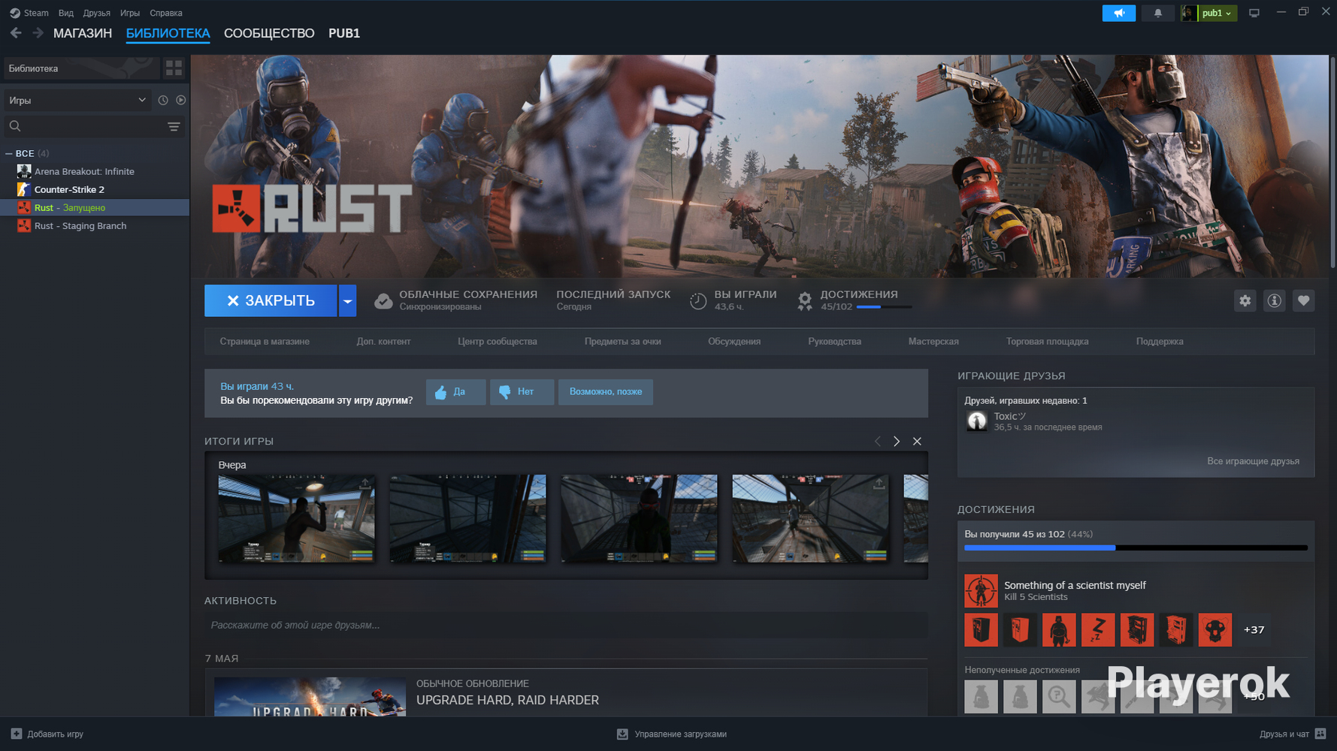Click the small achievements progress bar under 45/102
This screenshot has width=1337, height=751.
click(884, 307)
